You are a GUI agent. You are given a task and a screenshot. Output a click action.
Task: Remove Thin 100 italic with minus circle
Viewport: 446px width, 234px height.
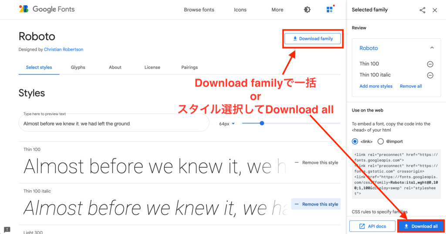click(430, 75)
